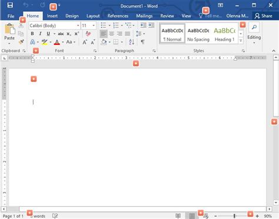Activate the Format Painter brush
This screenshot has height=219, width=279.
click(x=21, y=42)
